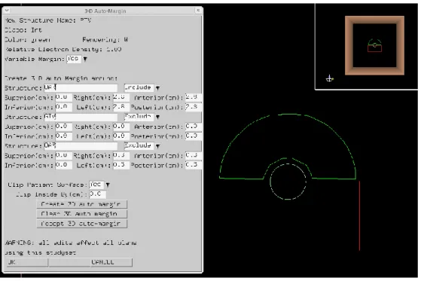Click the Posterior(cm) field in the bottom structure block
The height and width of the screenshot is (281, 424).
coord(193,165)
